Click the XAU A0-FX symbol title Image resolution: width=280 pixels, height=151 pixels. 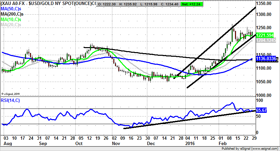[14, 3]
